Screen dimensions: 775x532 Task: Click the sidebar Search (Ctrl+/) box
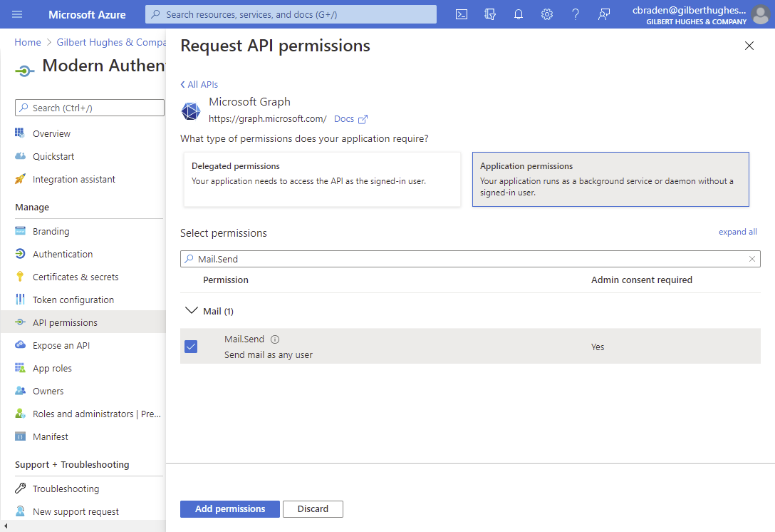[90, 108]
